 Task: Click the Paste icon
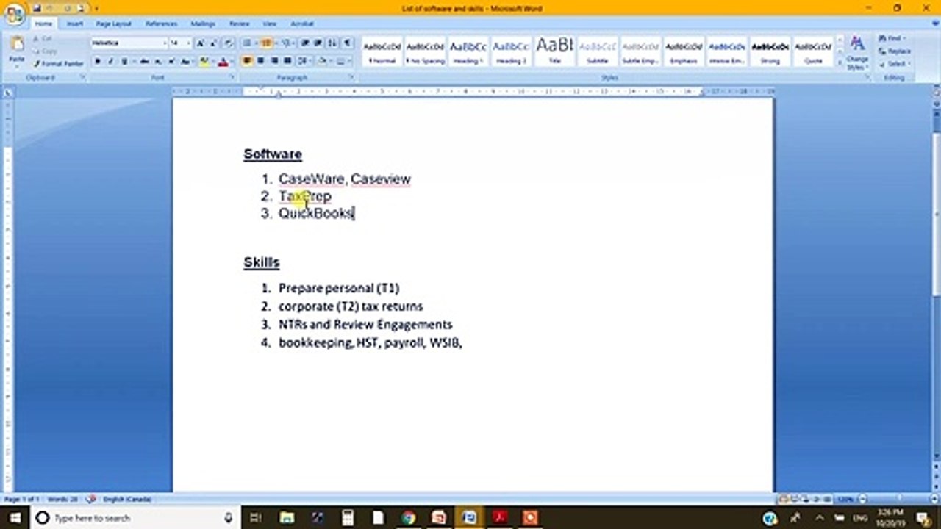16,43
